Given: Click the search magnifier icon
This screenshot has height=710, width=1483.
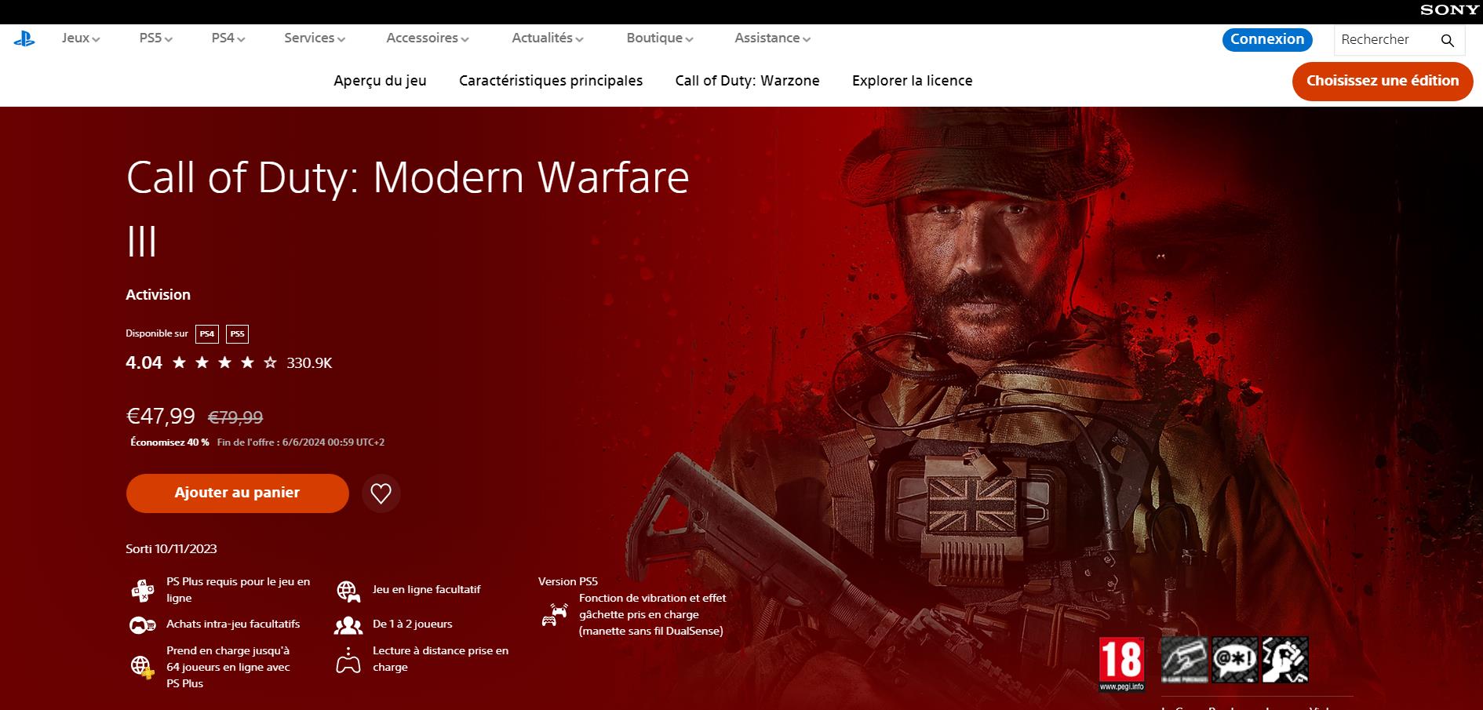Looking at the screenshot, I should pos(1447,39).
